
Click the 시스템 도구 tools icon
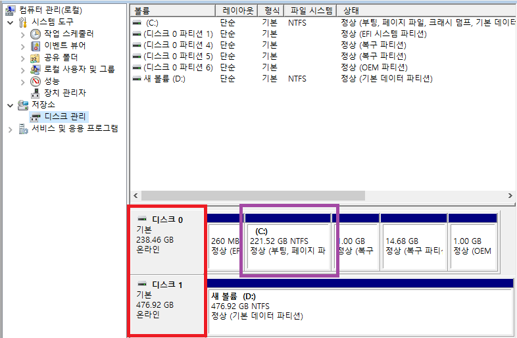[23, 22]
